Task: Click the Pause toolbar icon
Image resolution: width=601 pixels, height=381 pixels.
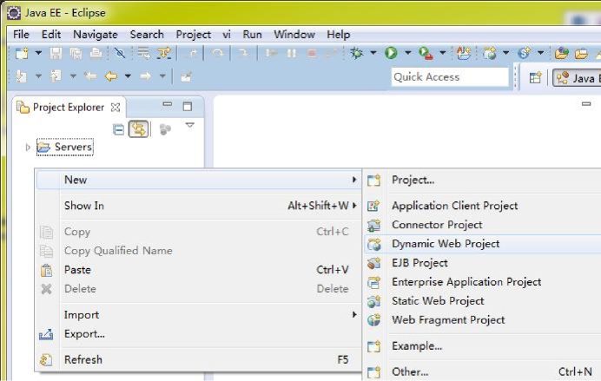Action: tap(292, 53)
